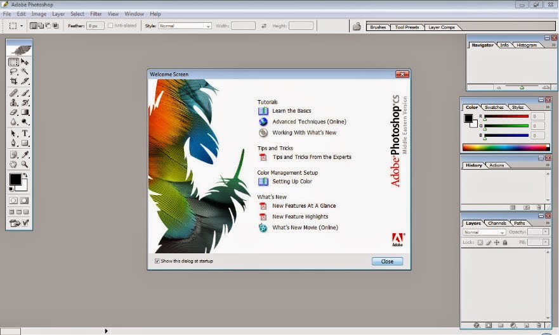
Task: Select the Clone Stamp tool
Action: pos(13,103)
